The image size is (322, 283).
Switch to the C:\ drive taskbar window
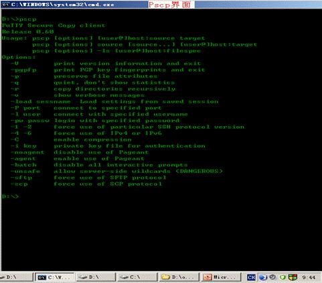(137, 277)
